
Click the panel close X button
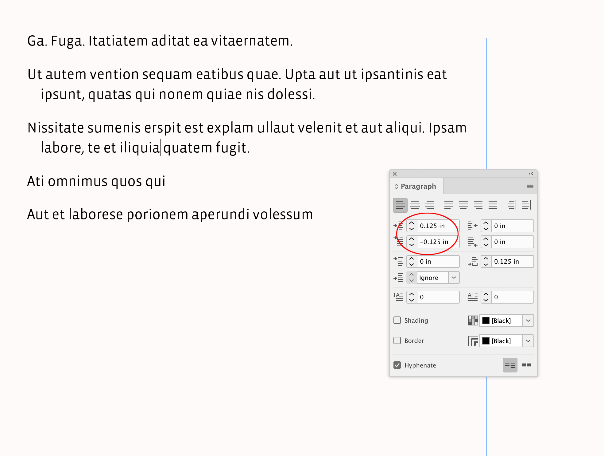coord(395,174)
